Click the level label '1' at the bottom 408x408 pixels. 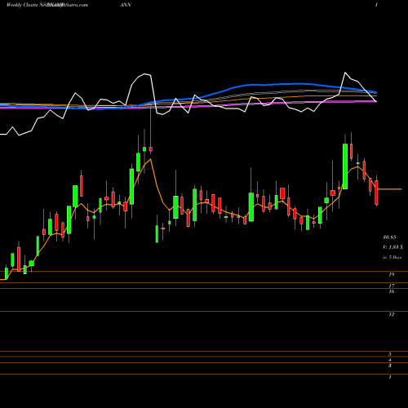pyautogui.click(x=390, y=377)
